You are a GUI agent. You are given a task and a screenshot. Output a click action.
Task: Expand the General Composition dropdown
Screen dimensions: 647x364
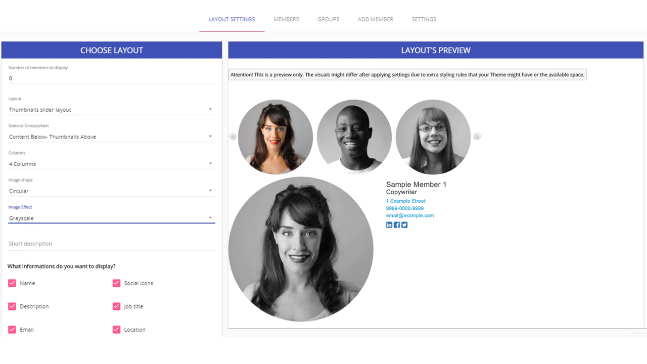point(112,137)
